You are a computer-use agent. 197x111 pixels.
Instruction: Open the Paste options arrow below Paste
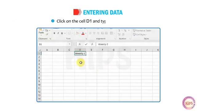(x=41, y=35)
